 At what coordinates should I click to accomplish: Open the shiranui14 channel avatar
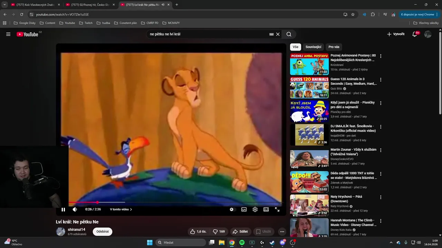tap(61, 231)
